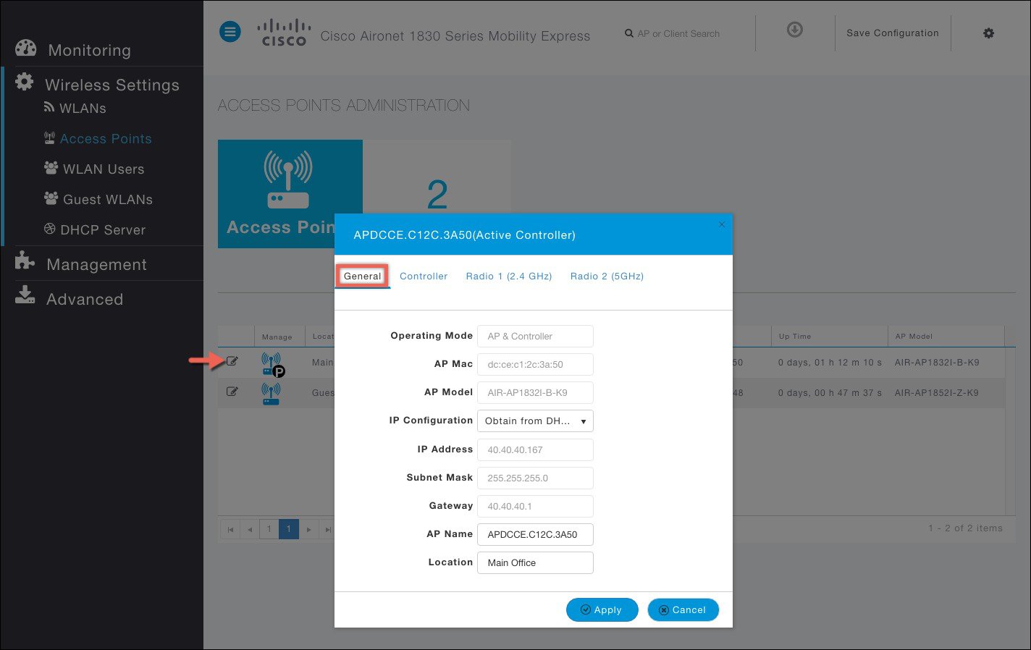1031x650 pixels.
Task: Close the AP dialog with the X
Action: tap(722, 225)
